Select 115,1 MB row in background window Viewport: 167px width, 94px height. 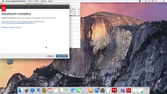tap(75, 12)
